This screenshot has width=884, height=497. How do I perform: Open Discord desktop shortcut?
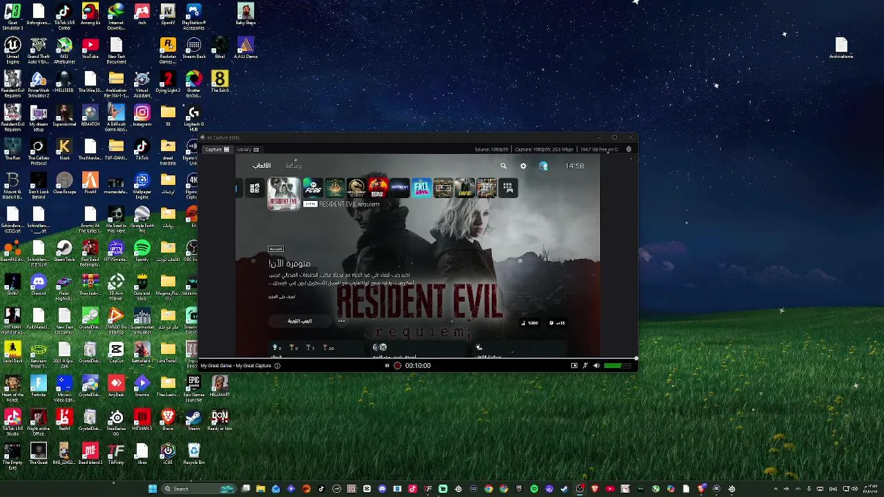click(x=39, y=285)
